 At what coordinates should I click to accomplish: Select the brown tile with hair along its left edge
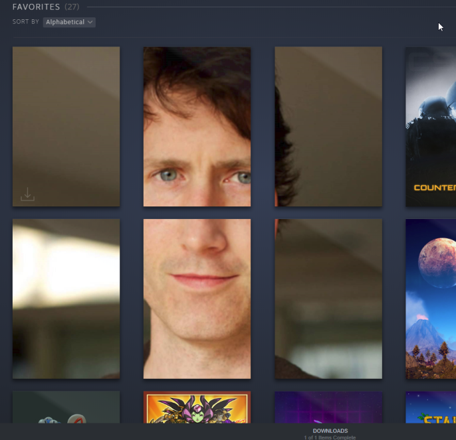[328, 127]
